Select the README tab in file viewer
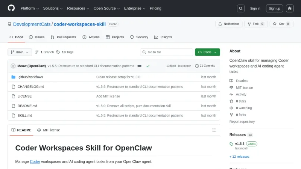This screenshot has width=301, height=169. [x=21, y=130]
